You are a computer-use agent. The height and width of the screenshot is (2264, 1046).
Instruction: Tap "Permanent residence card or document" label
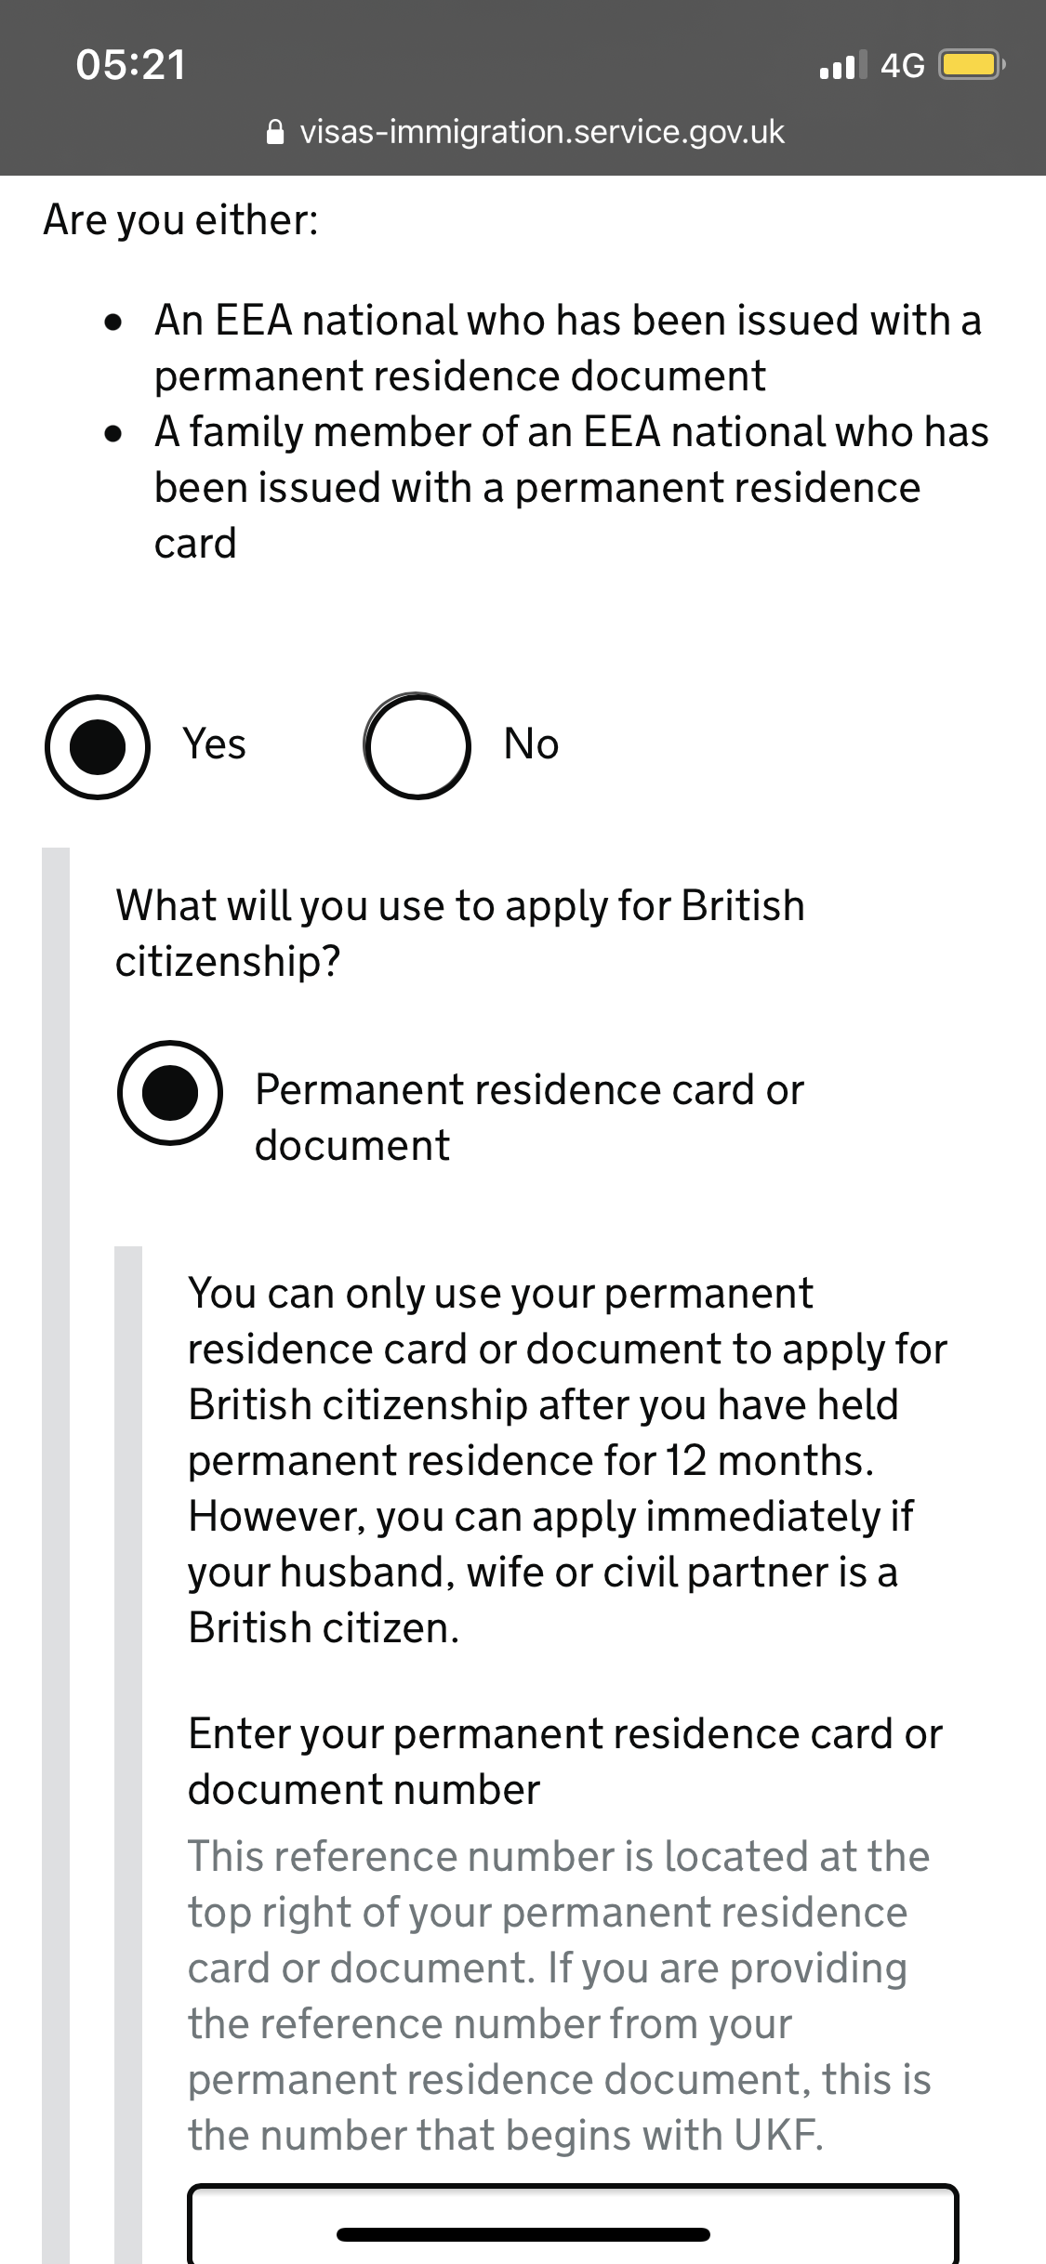528,1117
